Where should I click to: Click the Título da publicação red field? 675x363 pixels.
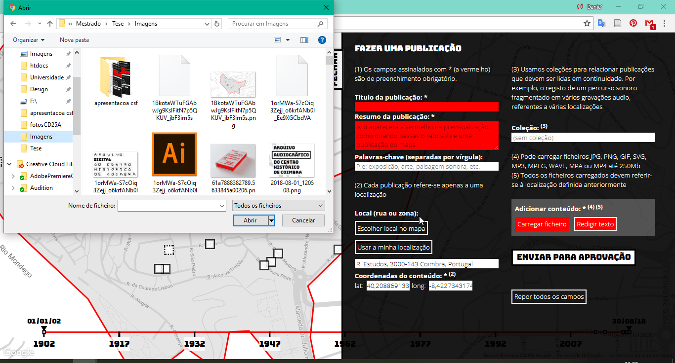(426, 107)
